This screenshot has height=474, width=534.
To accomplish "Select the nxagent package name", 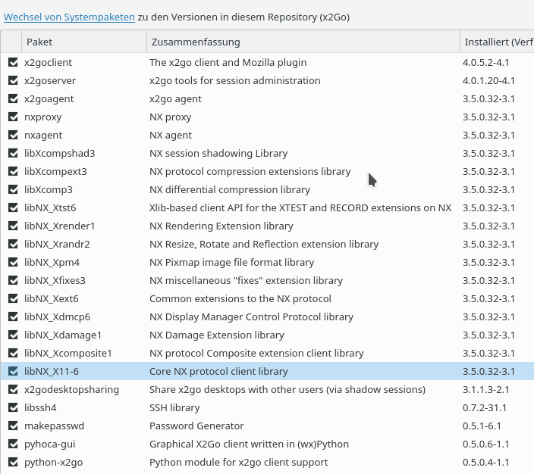I will (43, 136).
